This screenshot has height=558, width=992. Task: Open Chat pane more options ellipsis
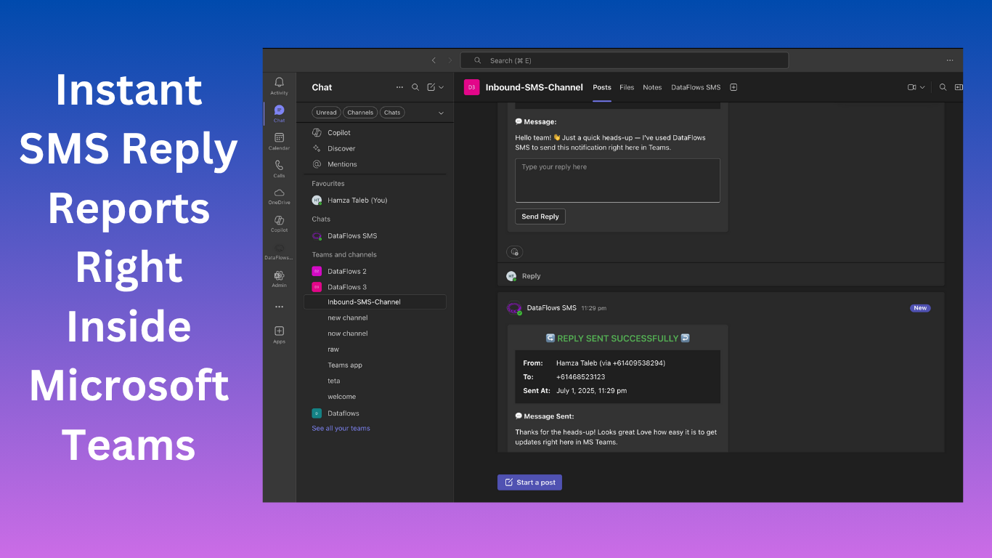[x=399, y=87]
